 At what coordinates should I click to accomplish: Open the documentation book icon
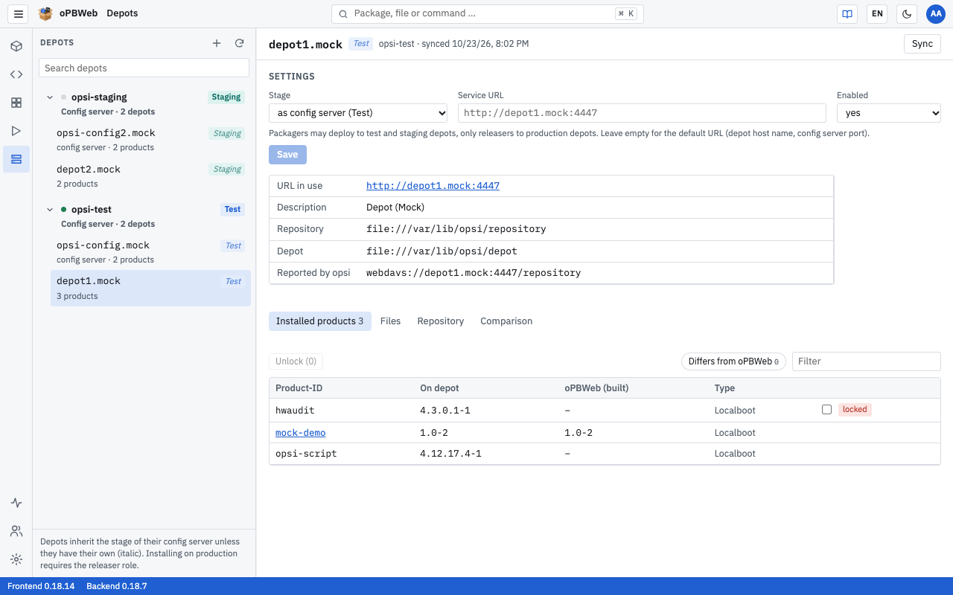pyautogui.click(x=847, y=13)
